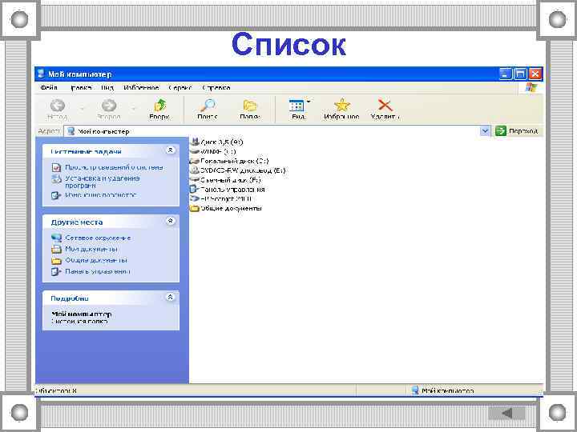Click the Вперед (Forward) toolbar arrow

(x=109, y=106)
